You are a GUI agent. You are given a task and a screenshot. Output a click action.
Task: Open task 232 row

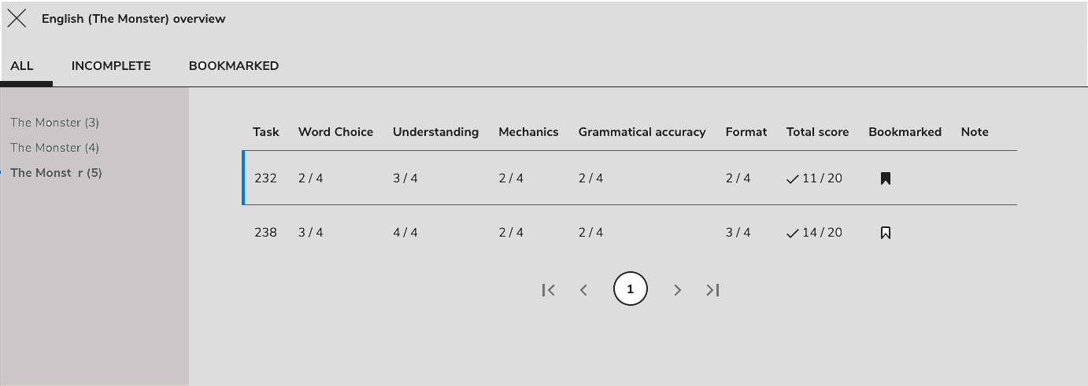265,178
